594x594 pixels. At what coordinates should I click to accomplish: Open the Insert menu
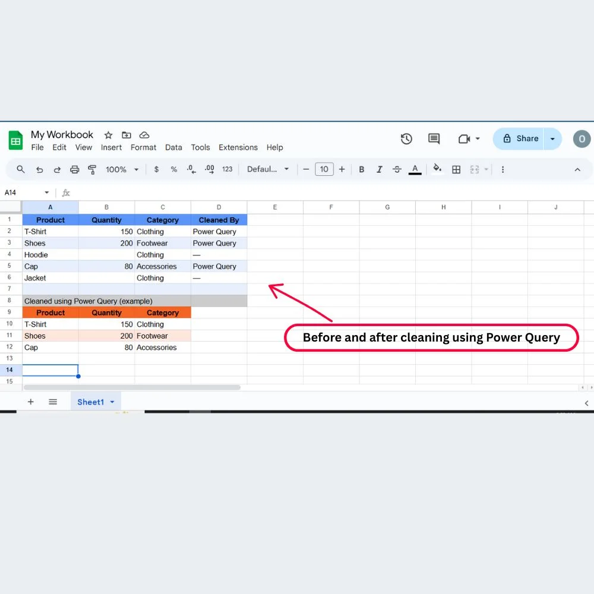(x=111, y=147)
